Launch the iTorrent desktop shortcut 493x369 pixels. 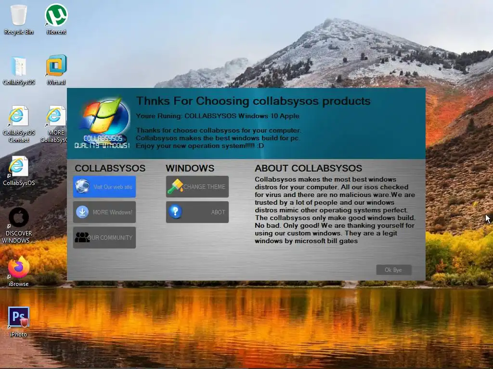coord(56,19)
